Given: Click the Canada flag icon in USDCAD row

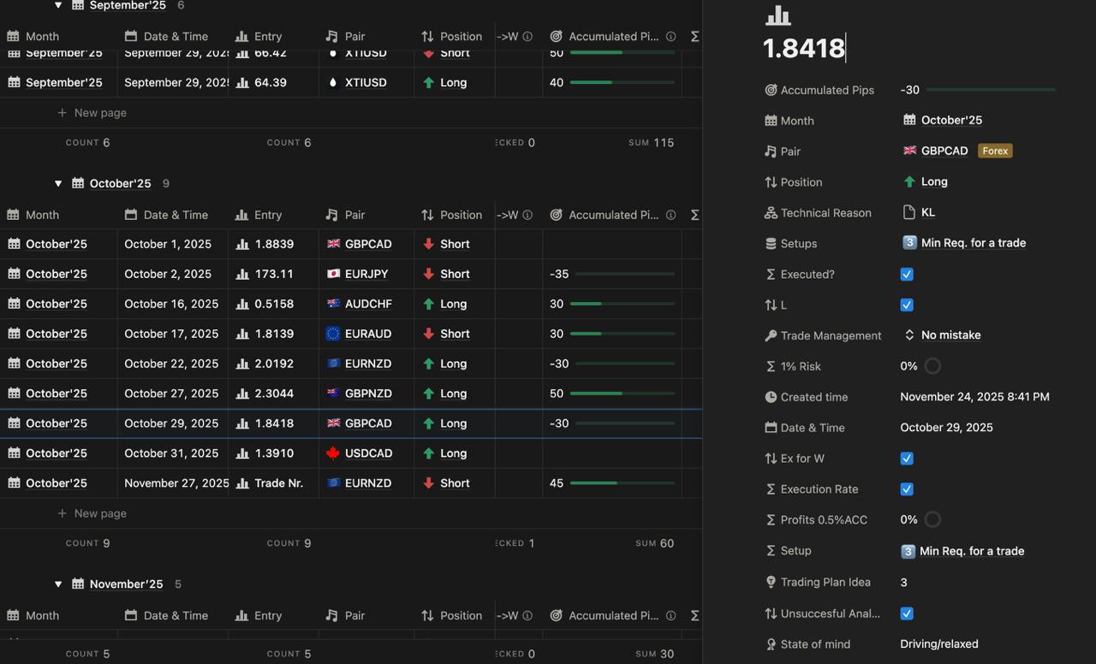Looking at the screenshot, I should [334, 454].
